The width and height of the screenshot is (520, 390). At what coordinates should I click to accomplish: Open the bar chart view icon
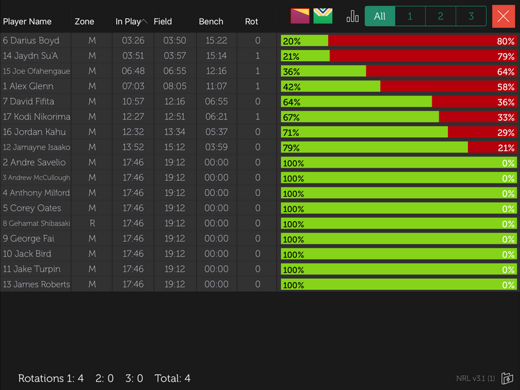pyautogui.click(x=352, y=16)
